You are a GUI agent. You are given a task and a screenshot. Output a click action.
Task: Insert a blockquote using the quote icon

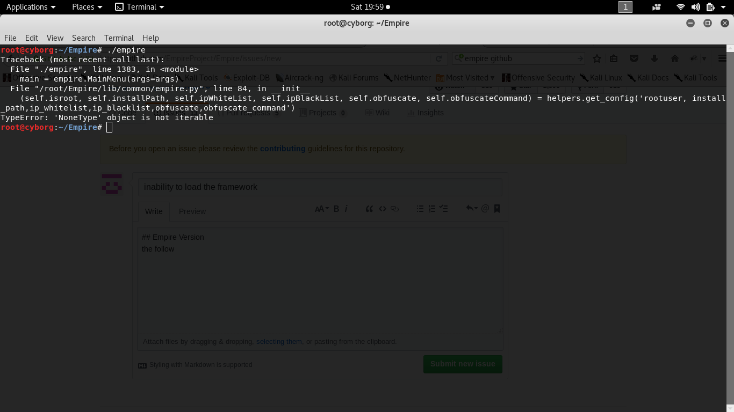point(370,209)
